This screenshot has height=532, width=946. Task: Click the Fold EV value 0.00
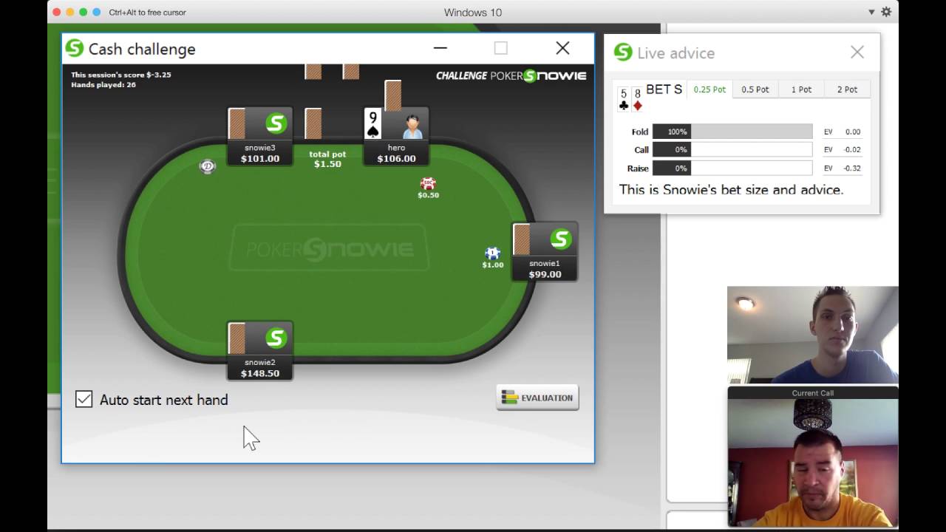pyautogui.click(x=852, y=132)
